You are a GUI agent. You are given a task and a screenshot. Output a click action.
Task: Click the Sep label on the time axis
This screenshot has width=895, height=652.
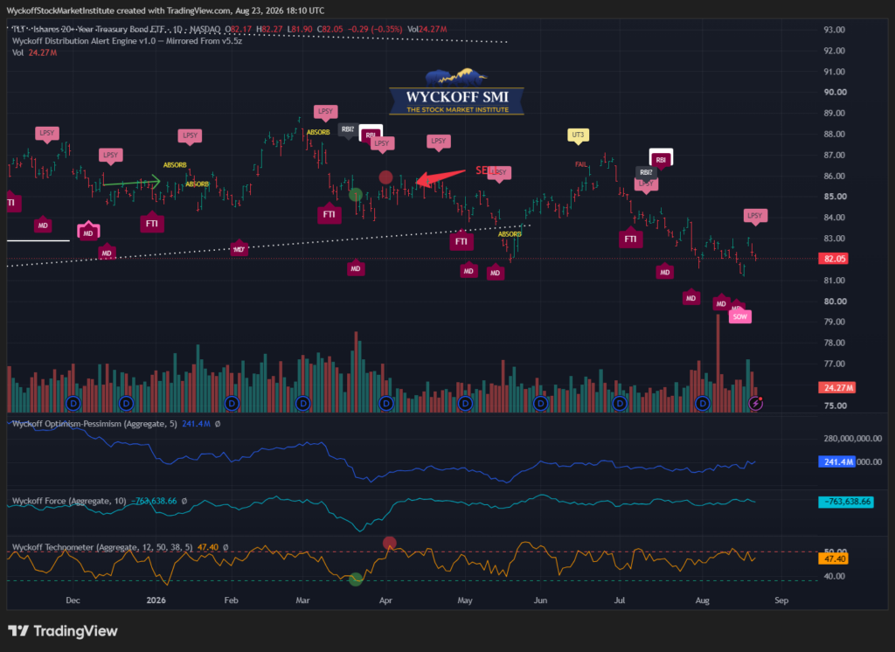781,600
